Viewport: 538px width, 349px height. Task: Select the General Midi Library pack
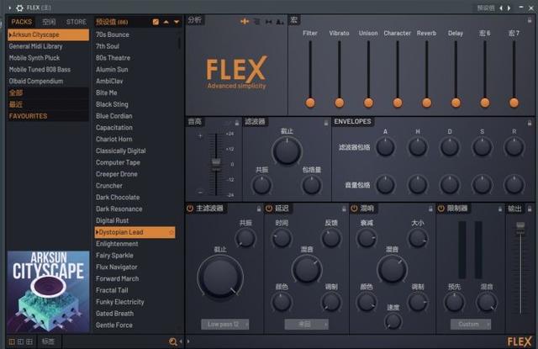48,46
